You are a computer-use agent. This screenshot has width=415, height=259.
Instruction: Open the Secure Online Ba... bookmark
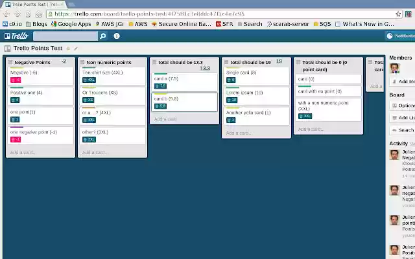point(182,24)
